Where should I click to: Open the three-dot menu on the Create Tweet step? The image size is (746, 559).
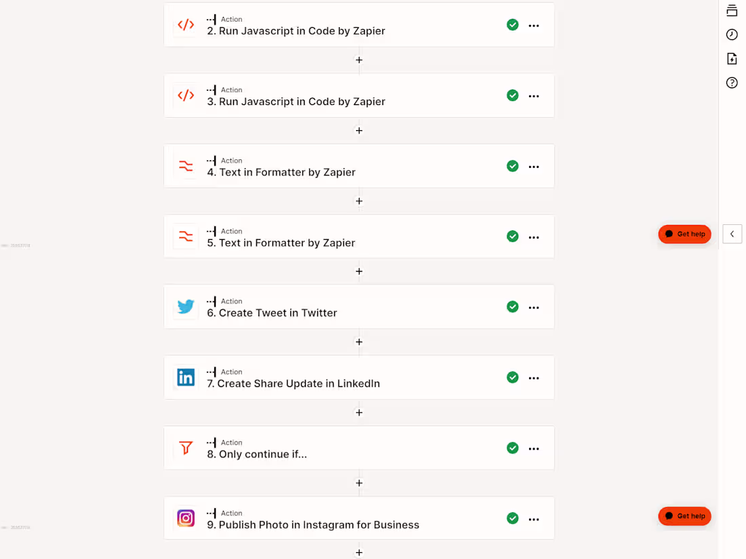click(x=534, y=306)
